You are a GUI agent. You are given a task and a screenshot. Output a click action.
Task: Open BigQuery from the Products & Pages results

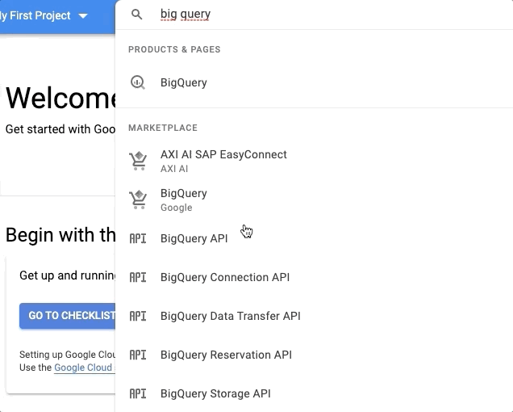(184, 82)
